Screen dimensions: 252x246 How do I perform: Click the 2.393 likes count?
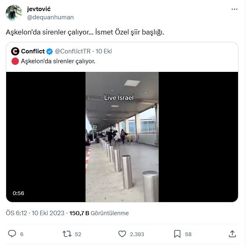click(x=137, y=234)
